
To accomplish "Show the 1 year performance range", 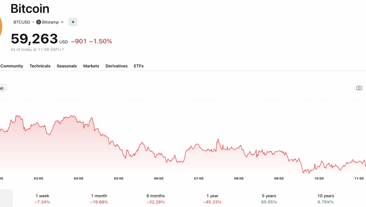I will tap(213, 199).
